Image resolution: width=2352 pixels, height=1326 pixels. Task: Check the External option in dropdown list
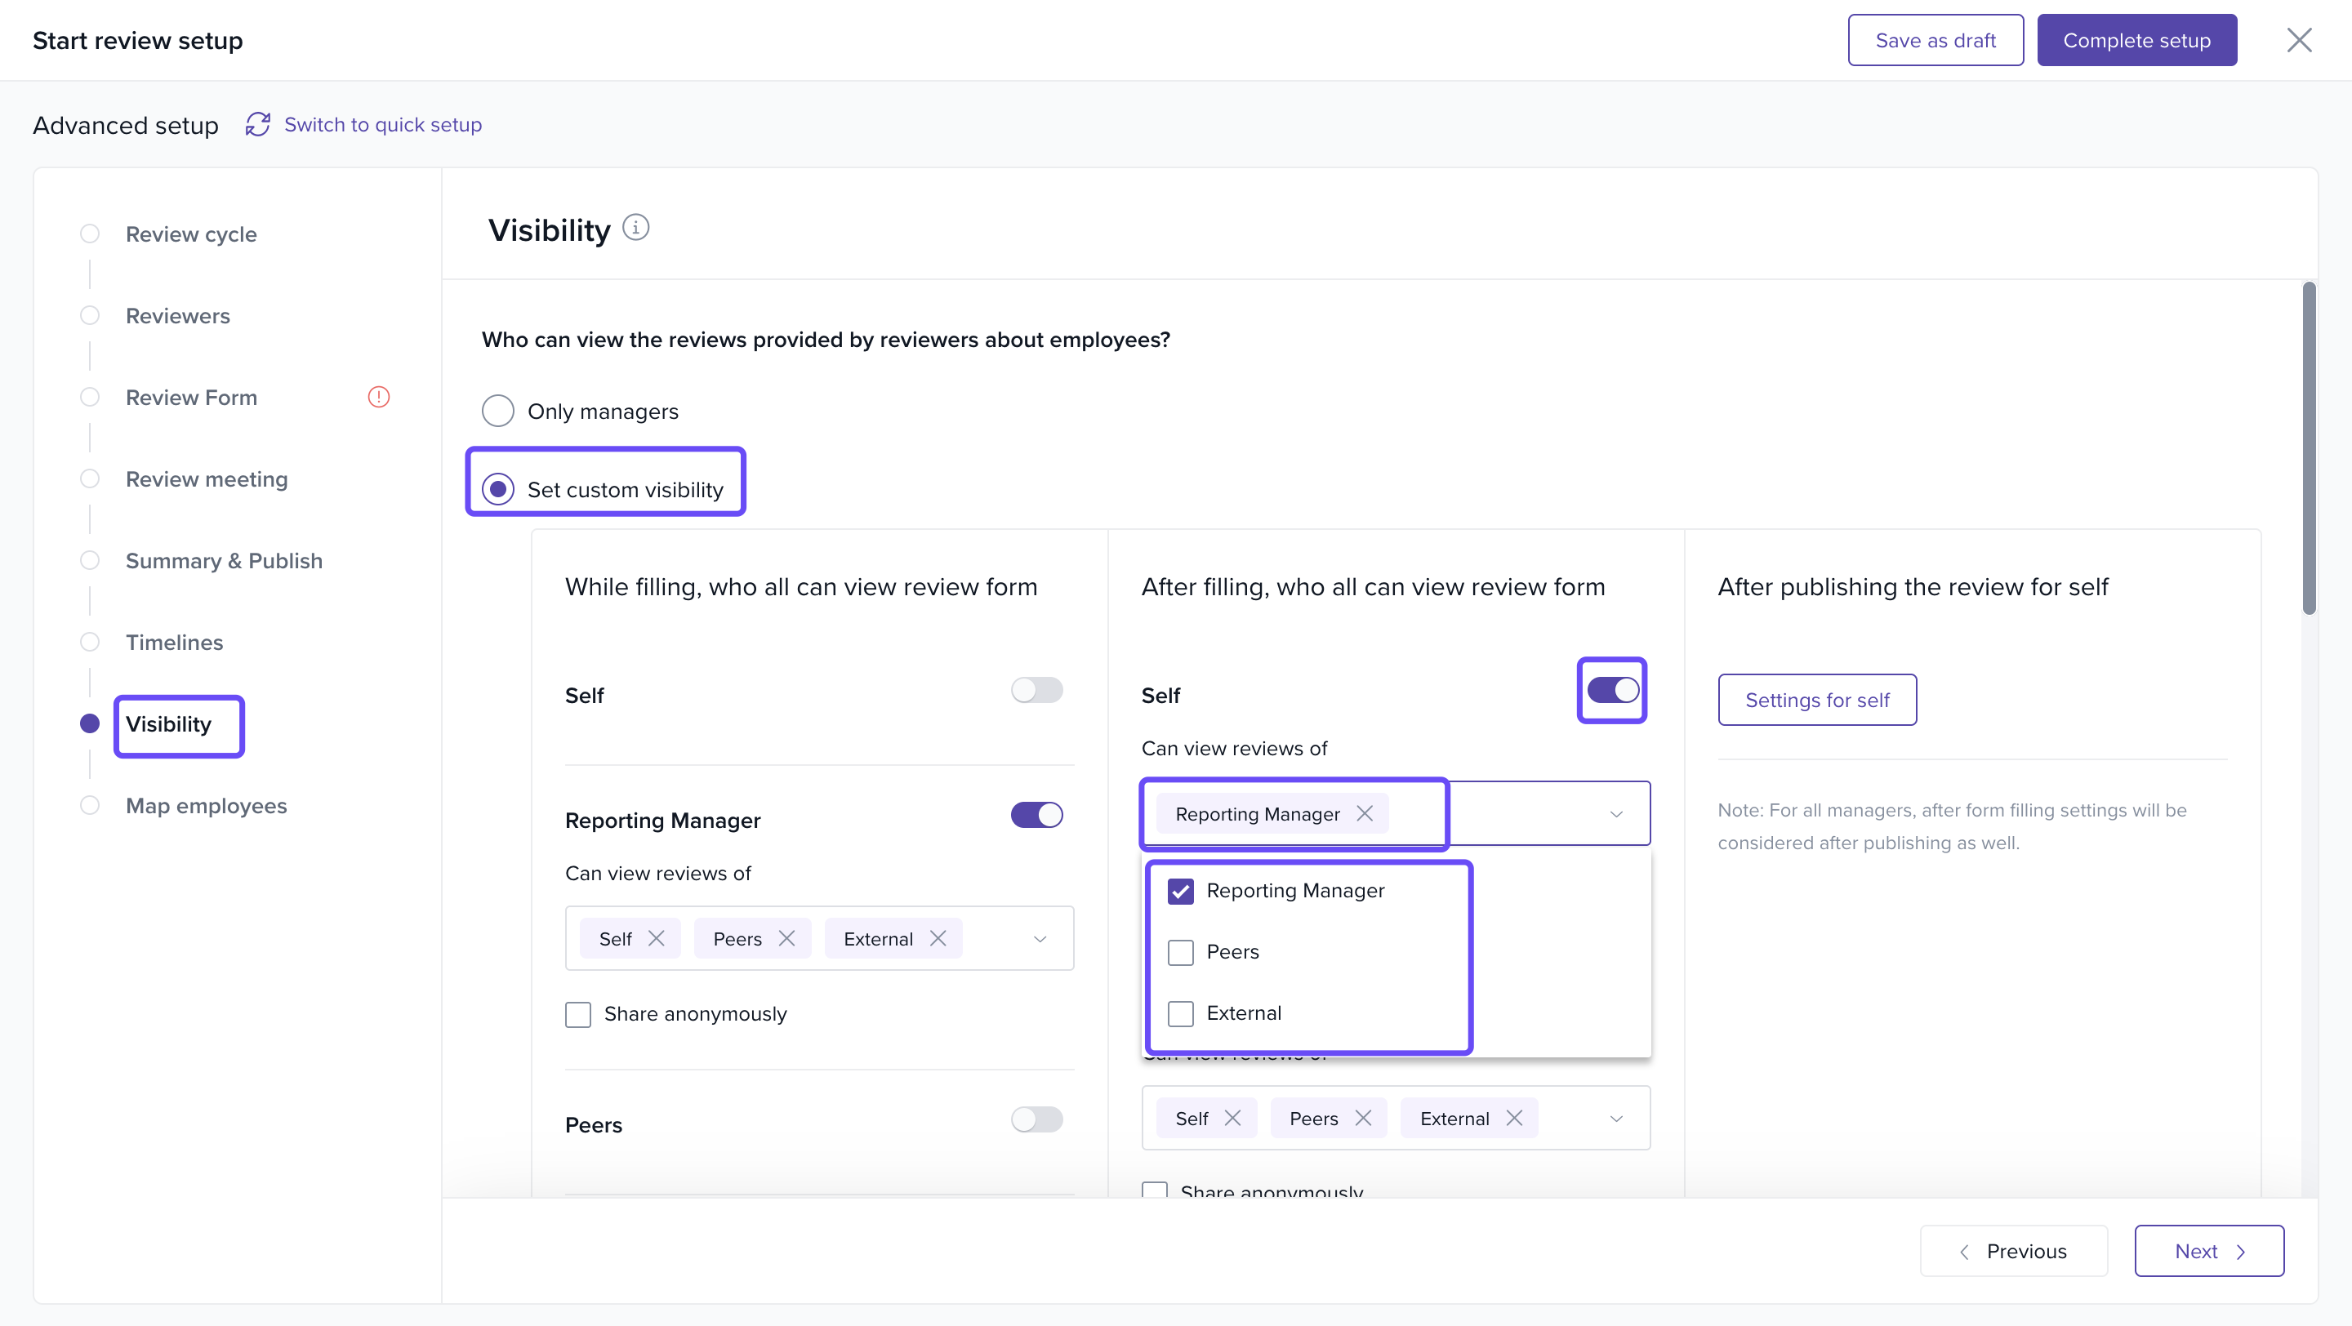click(1181, 1013)
